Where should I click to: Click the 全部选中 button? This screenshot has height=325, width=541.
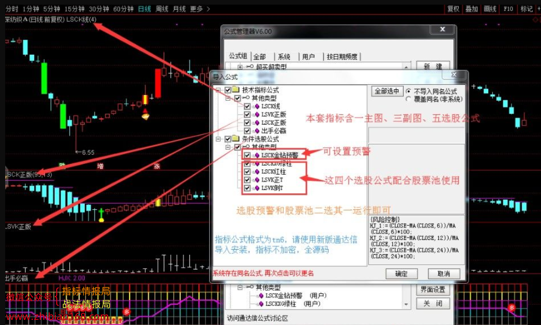(387, 91)
